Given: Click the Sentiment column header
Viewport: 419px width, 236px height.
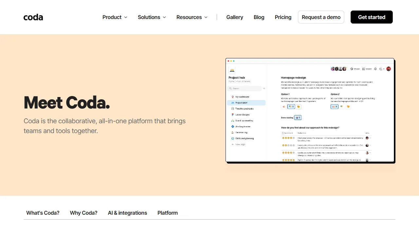Looking at the screenshot, I should point(287,133).
